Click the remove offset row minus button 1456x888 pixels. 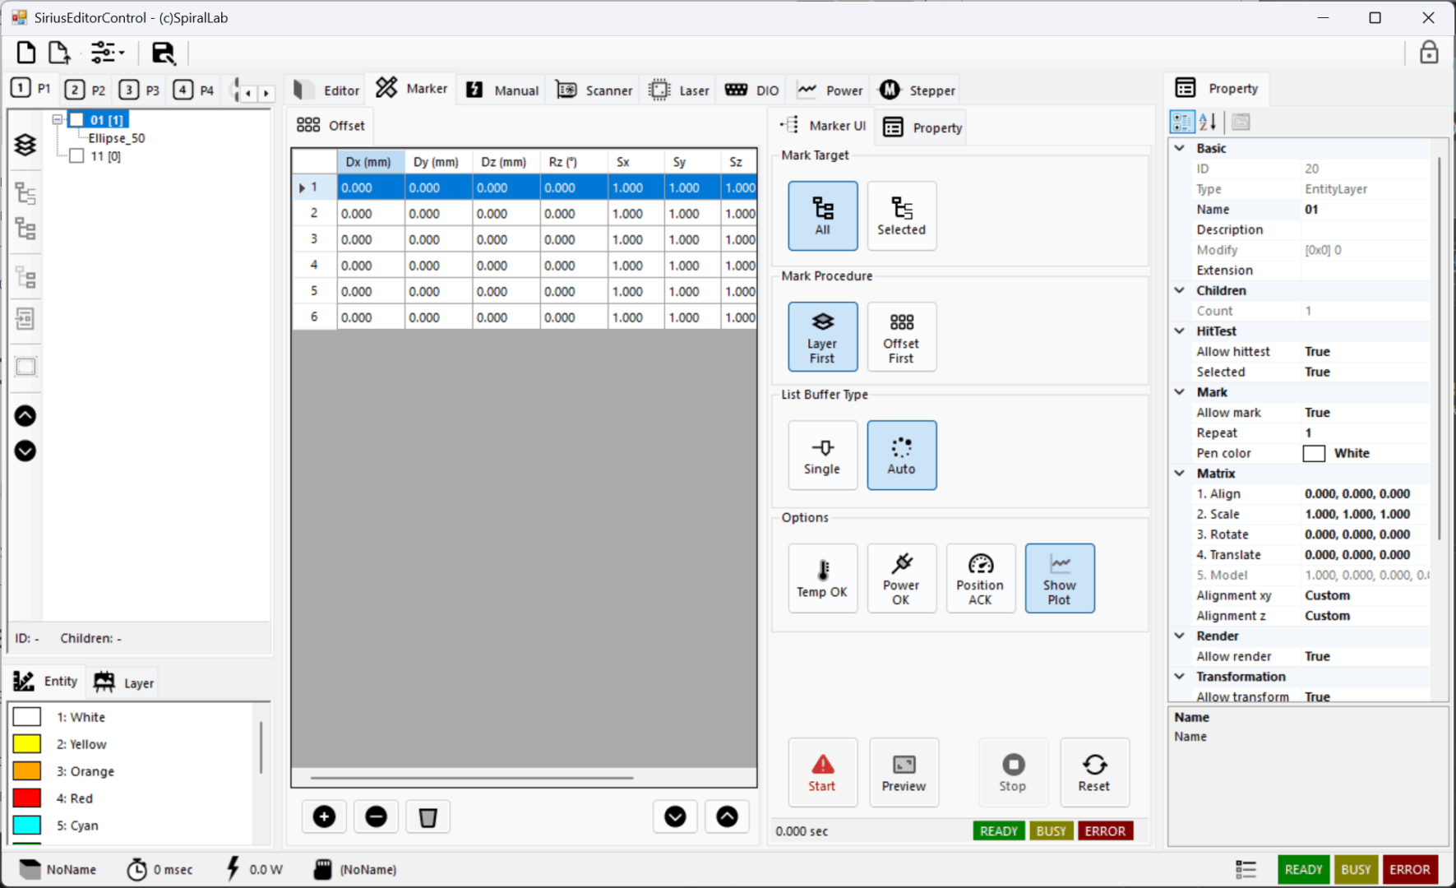pyautogui.click(x=376, y=816)
